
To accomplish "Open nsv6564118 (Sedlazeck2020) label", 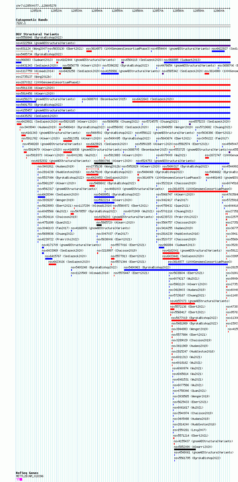I will (142, 60).
